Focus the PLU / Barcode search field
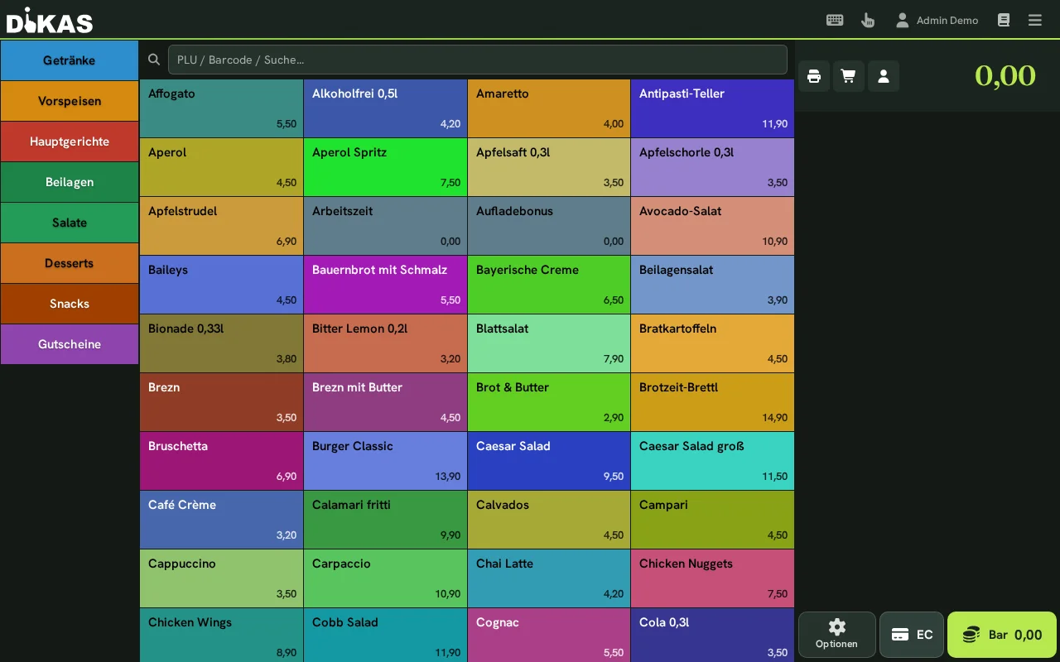Image resolution: width=1060 pixels, height=662 pixels. click(x=478, y=60)
